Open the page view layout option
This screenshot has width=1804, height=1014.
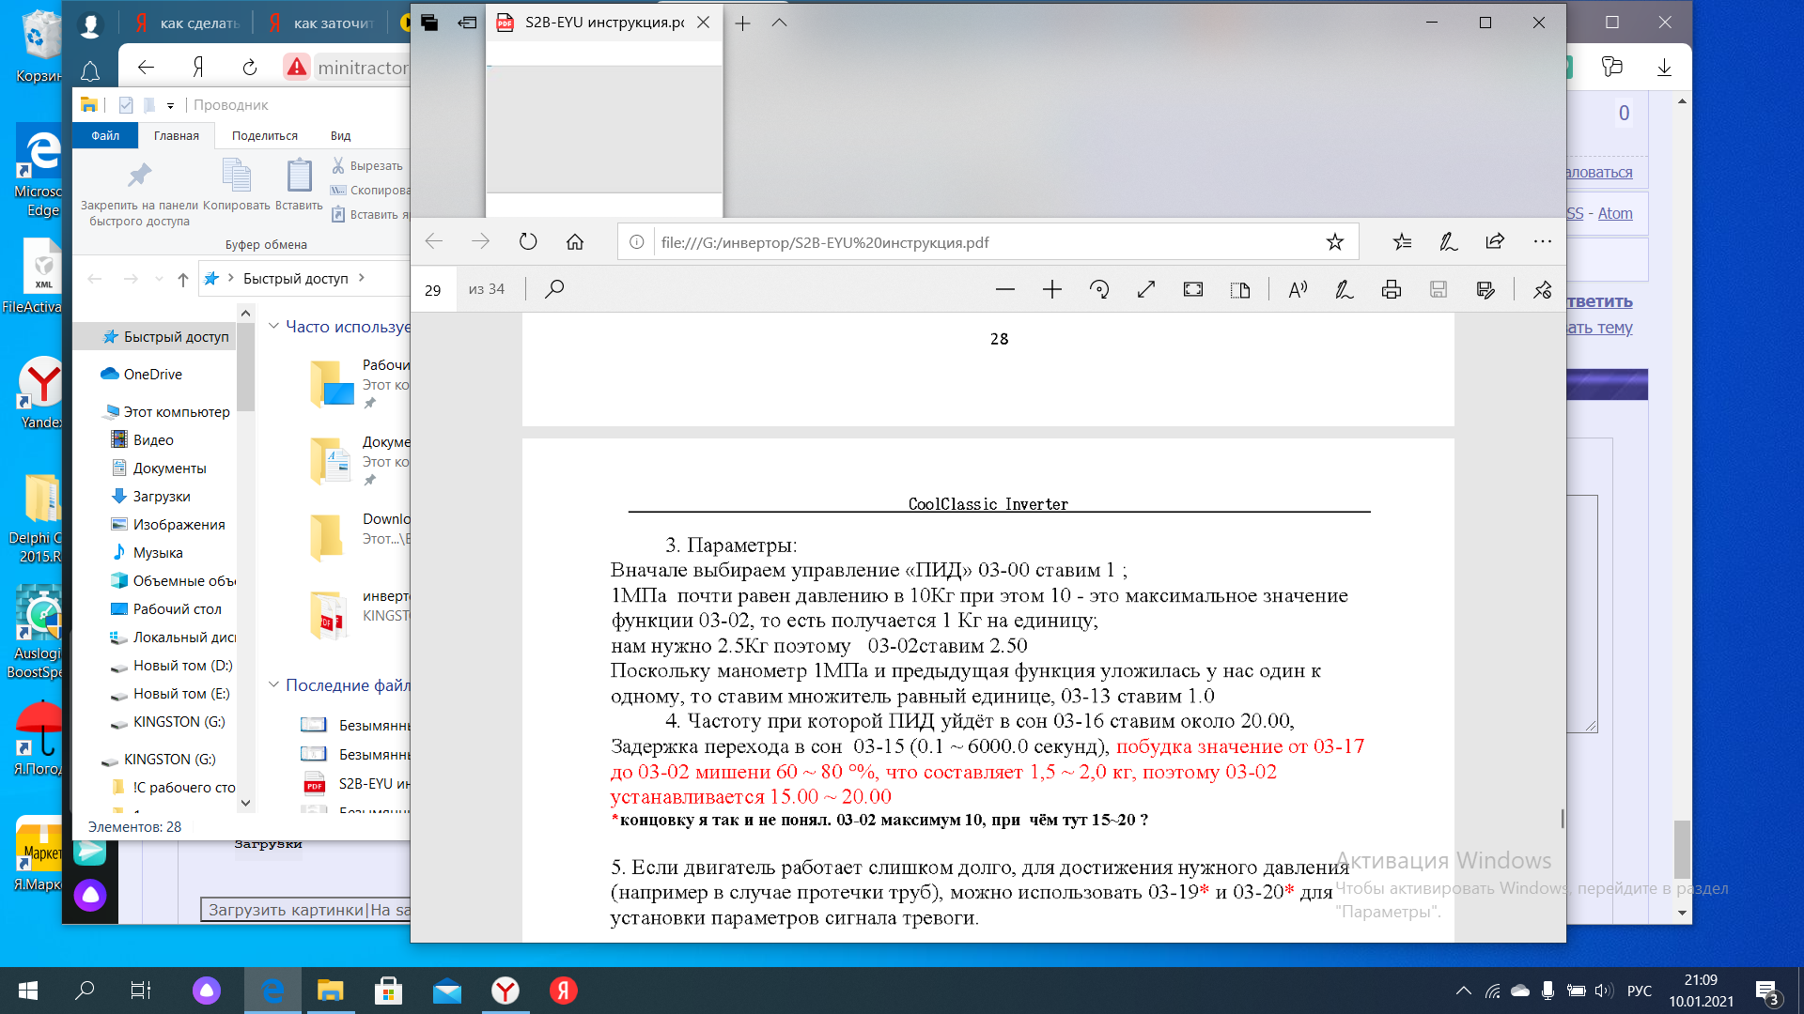click(x=1240, y=290)
